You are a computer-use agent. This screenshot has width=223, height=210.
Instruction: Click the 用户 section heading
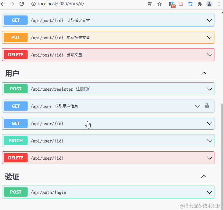click(12, 73)
